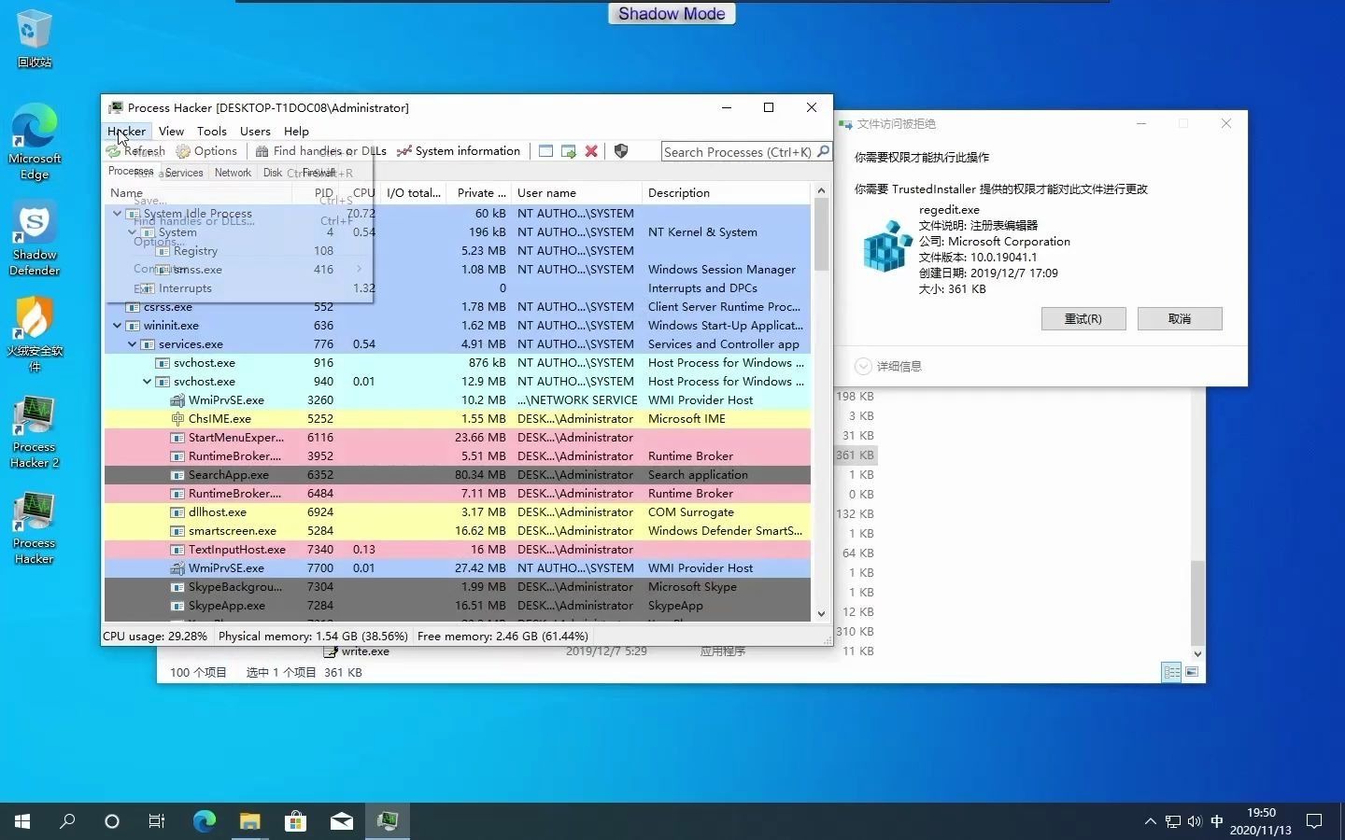Open the Help menu
The width and height of the screenshot is (1345, 840).
296,132
